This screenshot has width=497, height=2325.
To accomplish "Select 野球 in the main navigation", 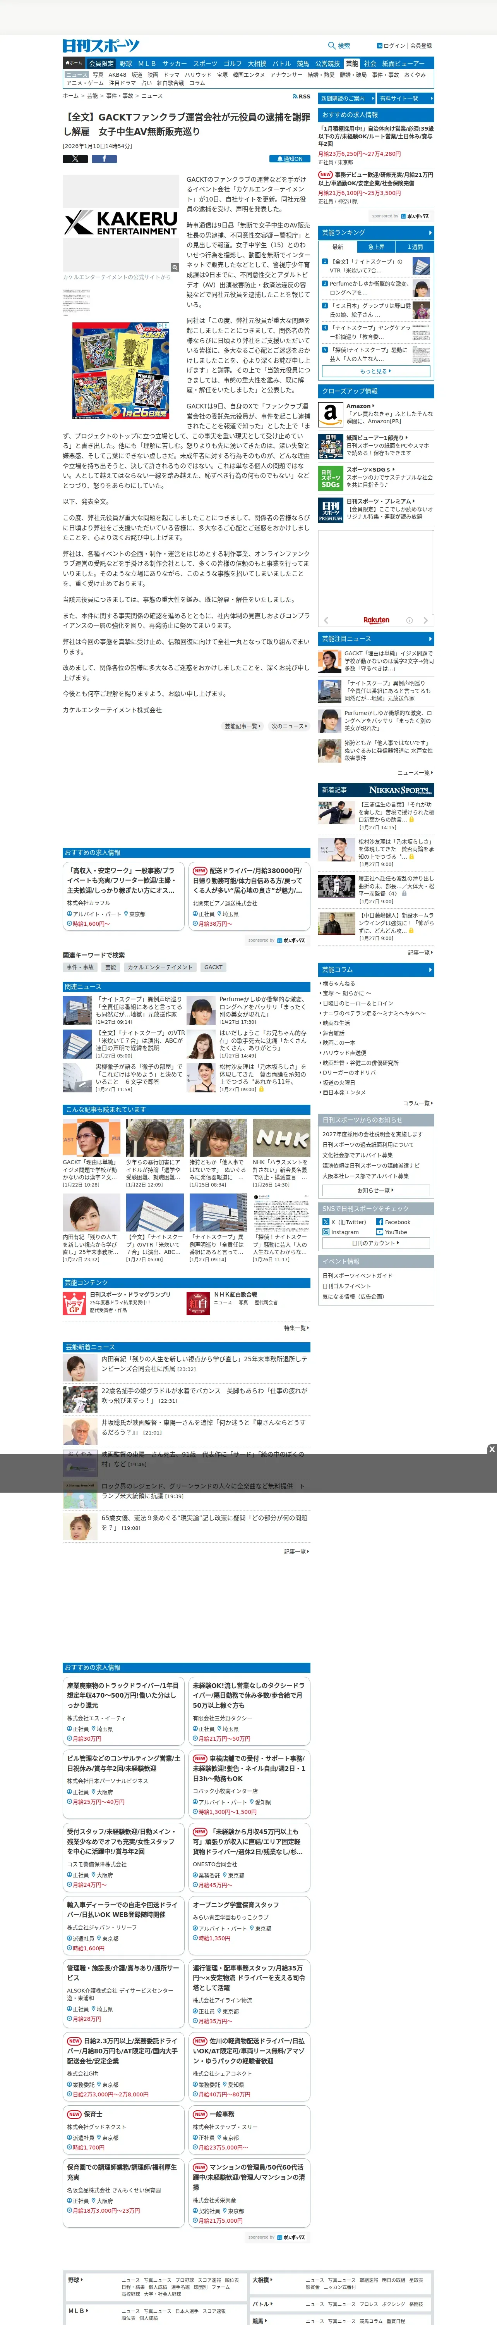I will click(125, 64).
